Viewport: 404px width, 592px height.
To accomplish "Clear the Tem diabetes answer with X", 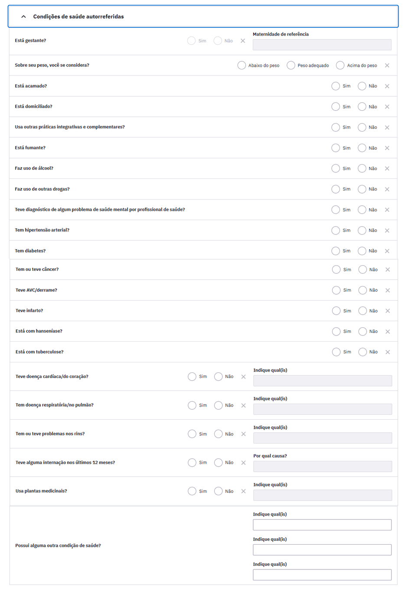I will point(387,251).
